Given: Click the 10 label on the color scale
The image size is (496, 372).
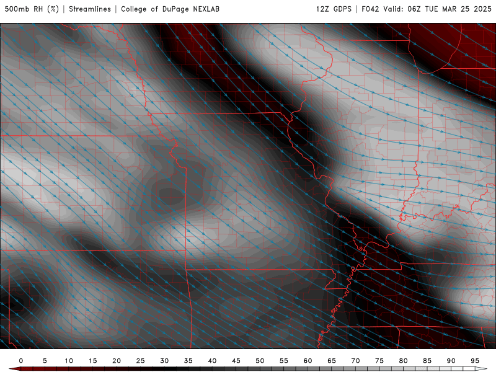Looking at the screenshot, I should pyautogui.click(x=69, y=361).
